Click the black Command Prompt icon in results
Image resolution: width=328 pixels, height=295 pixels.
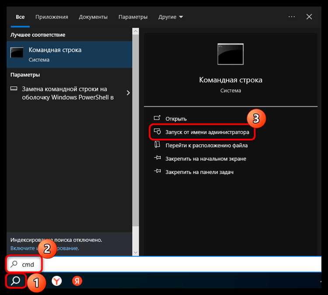tap(17, 52)
